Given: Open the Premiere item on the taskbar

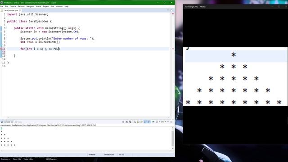Looking at the screenshot, I should [5, 159].
